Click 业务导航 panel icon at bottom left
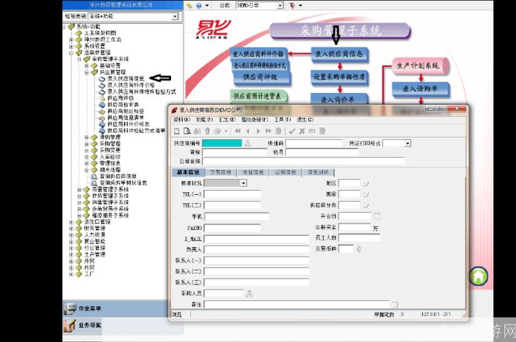The image size is (516, 342). 70,325
